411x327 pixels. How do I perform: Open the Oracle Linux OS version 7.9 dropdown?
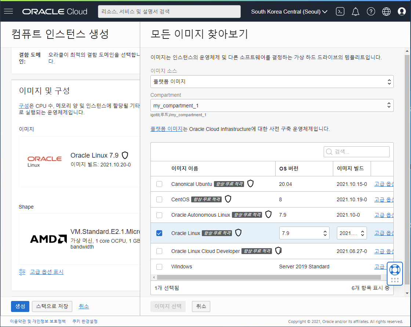304,233
